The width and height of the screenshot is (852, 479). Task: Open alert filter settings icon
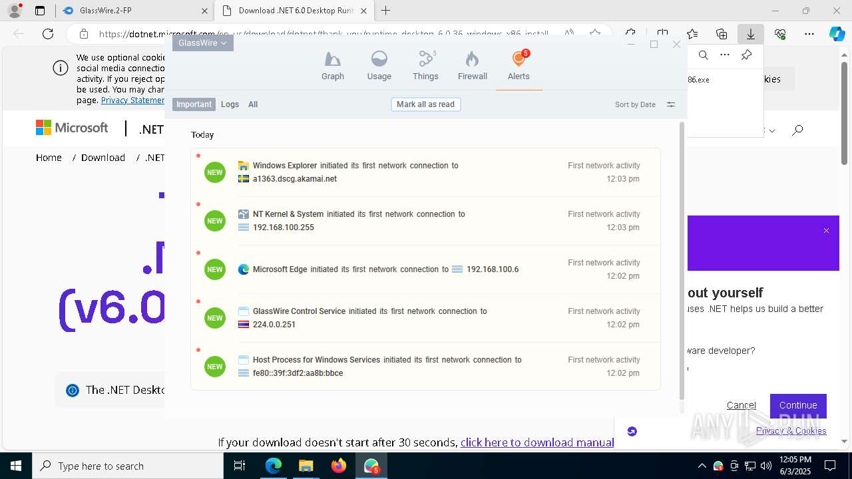(671, 104)
